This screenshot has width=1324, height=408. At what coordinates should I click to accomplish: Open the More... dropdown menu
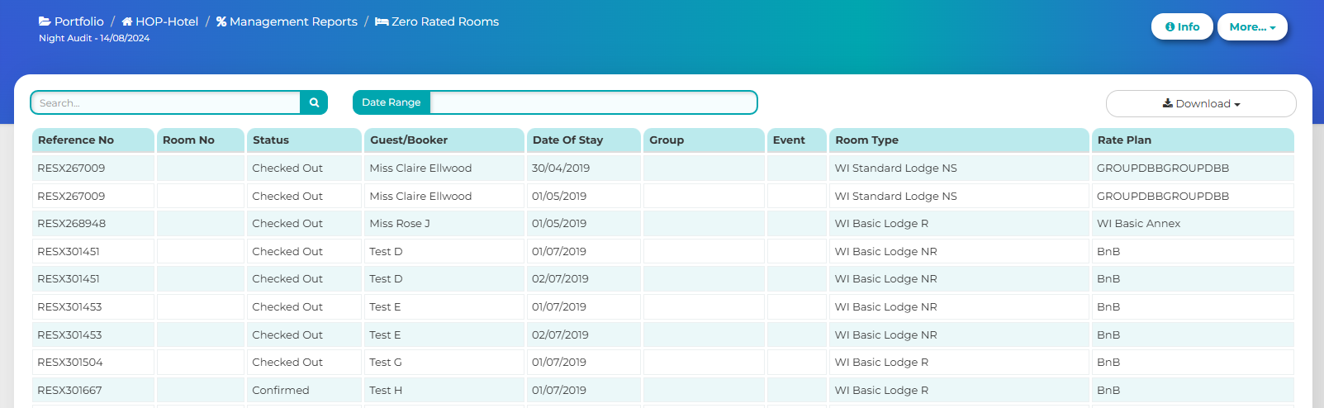[x=1252, y=26]
